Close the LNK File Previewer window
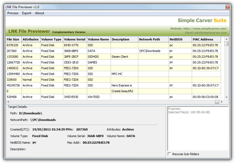Screen dimensions: 235x163 tap(227, 7)
